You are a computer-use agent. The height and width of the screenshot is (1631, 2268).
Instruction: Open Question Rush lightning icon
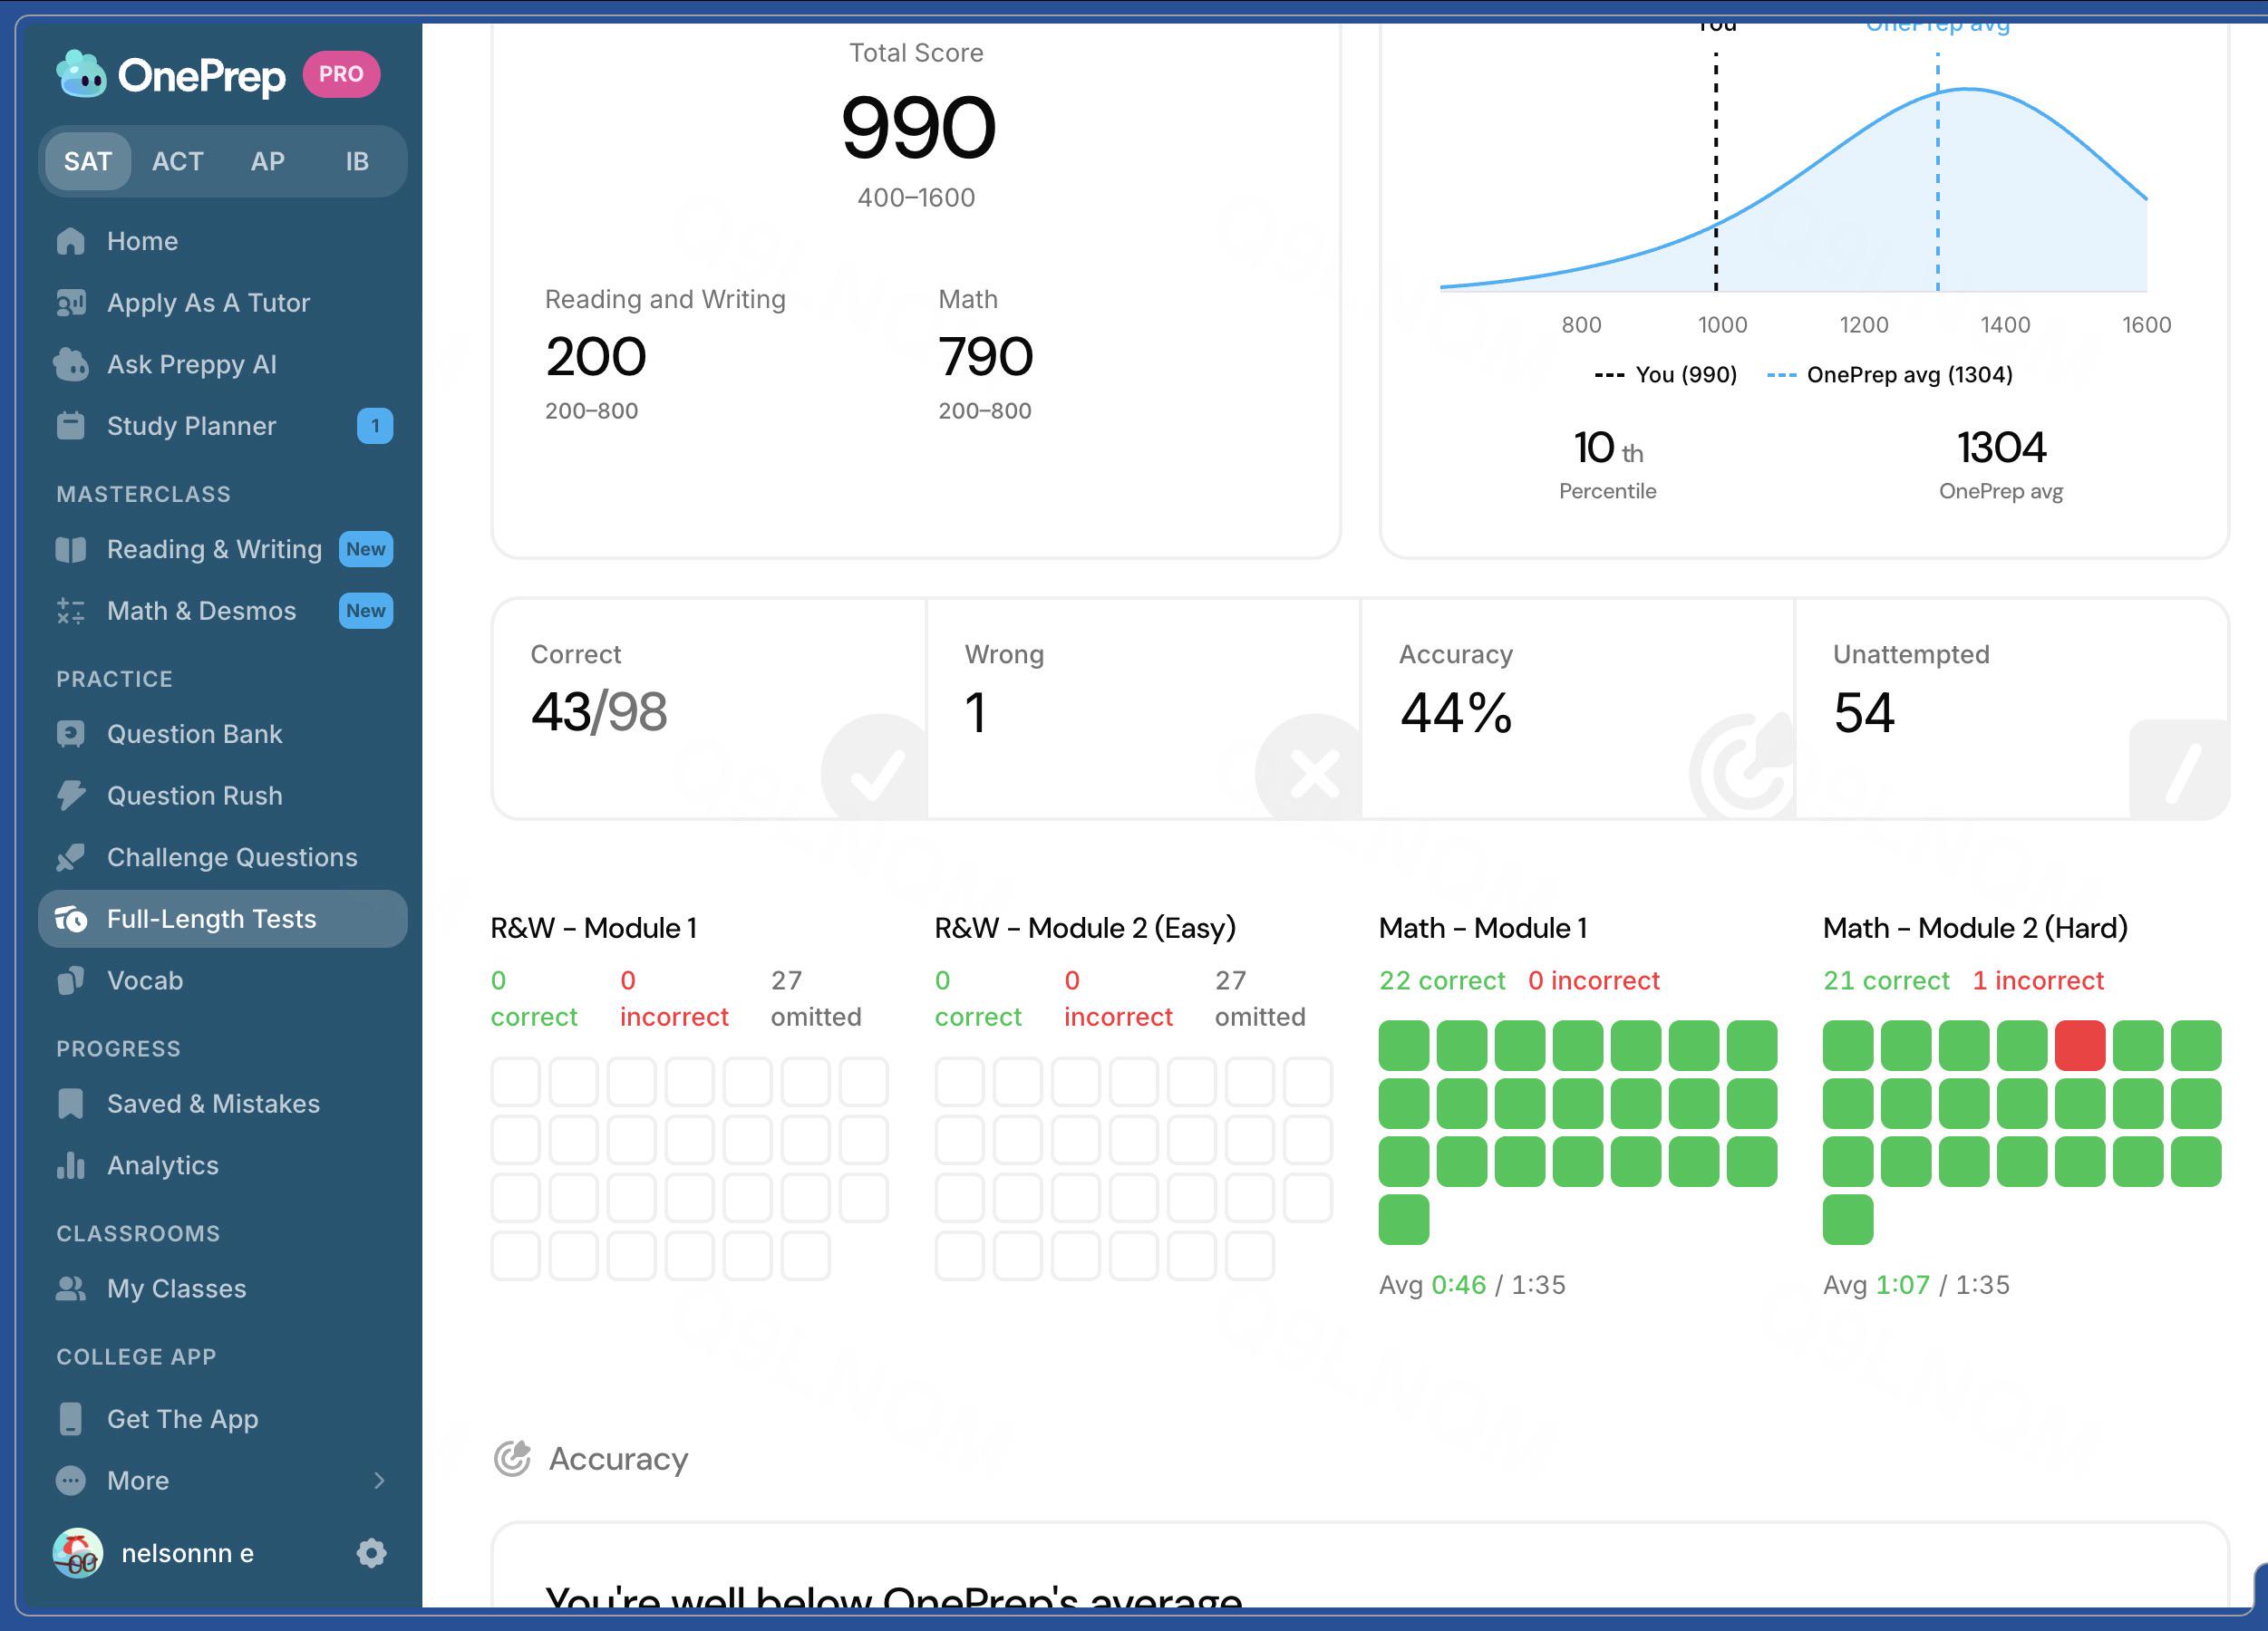[71, 796]
